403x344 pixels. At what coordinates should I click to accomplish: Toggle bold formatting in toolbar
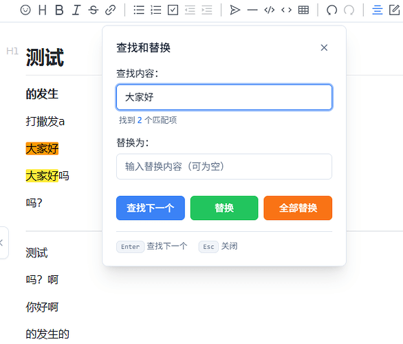tap(59, 10)
